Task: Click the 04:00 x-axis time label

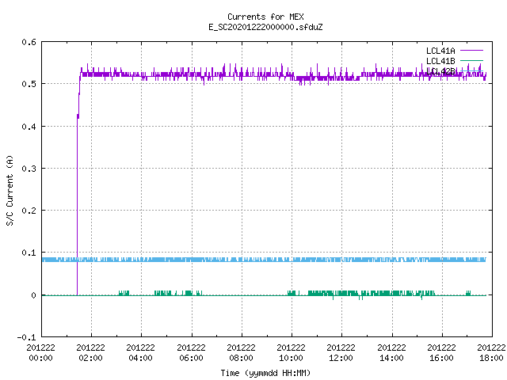Action: click(x=141, y=358)
